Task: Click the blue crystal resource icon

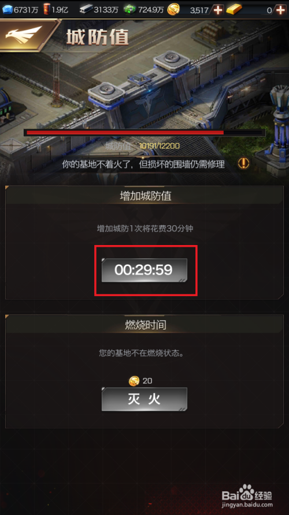Action: [7, 10]
